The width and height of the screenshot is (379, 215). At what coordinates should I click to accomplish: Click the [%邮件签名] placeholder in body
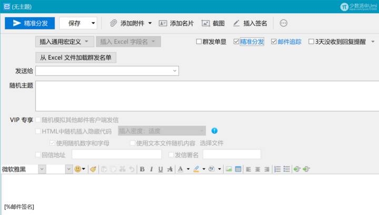coord(19,207)
